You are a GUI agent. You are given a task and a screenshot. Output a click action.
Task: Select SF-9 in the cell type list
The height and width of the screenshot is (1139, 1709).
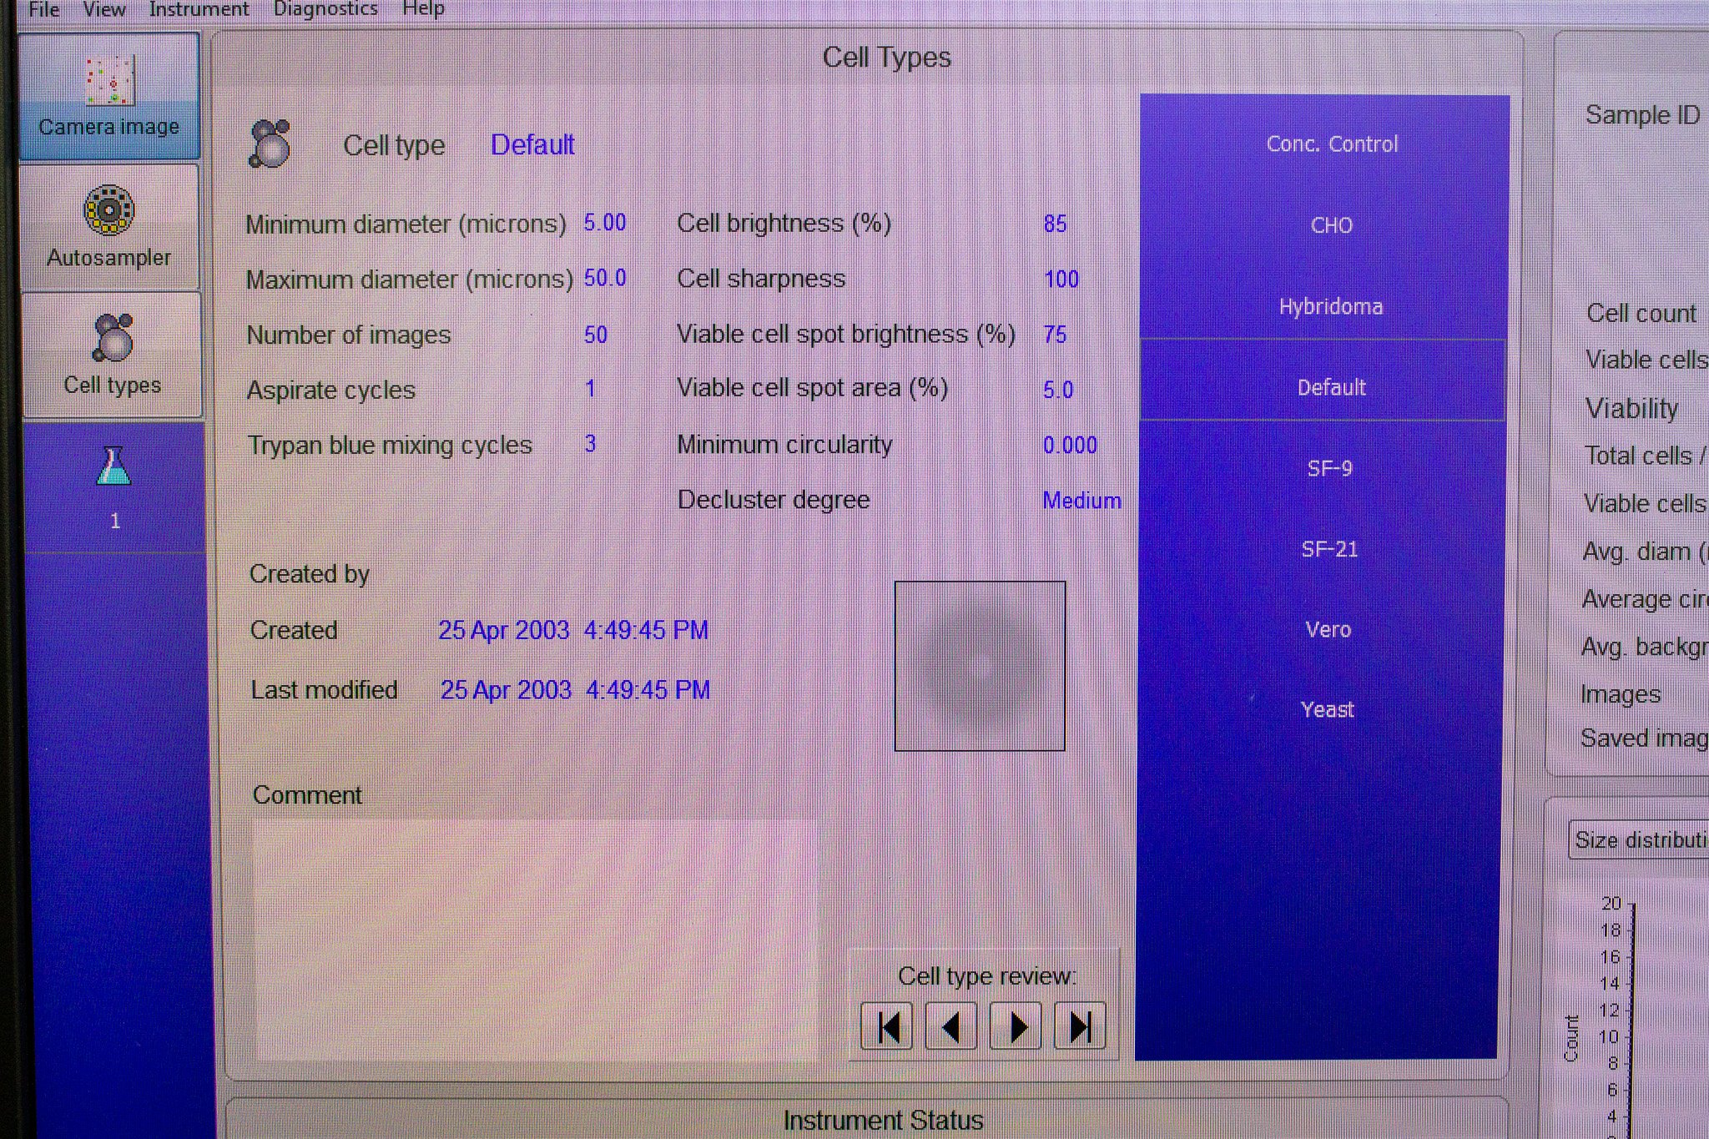(x=1330, y=468)
